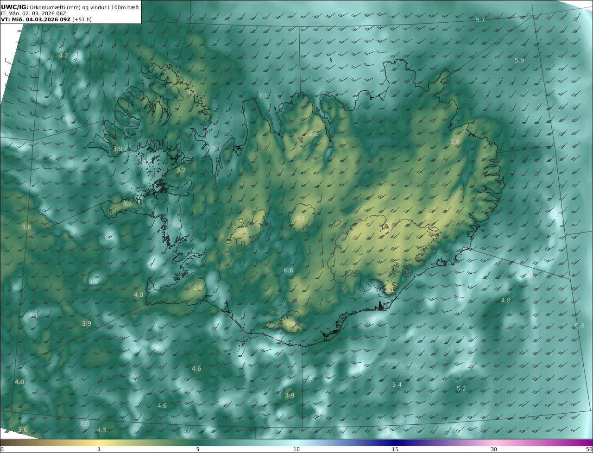The image size is (593, 453).
Task: Click the 6.9 value on the map
Action: [580, 326]
